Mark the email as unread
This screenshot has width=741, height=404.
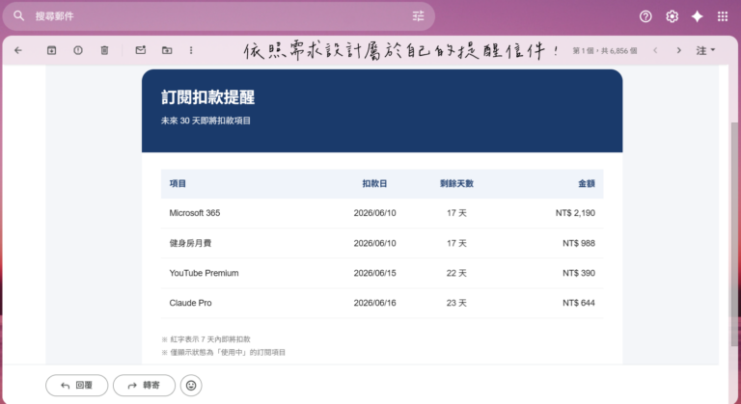(140, 50)
